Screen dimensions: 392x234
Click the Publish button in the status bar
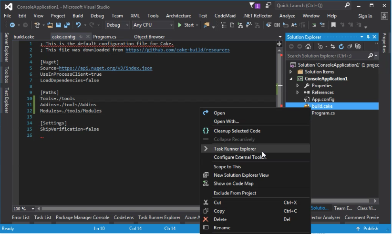tap(368, 228)
